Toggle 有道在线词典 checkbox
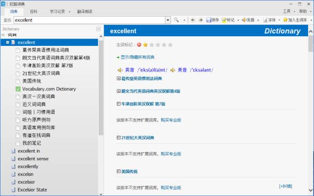 point(18,135)
